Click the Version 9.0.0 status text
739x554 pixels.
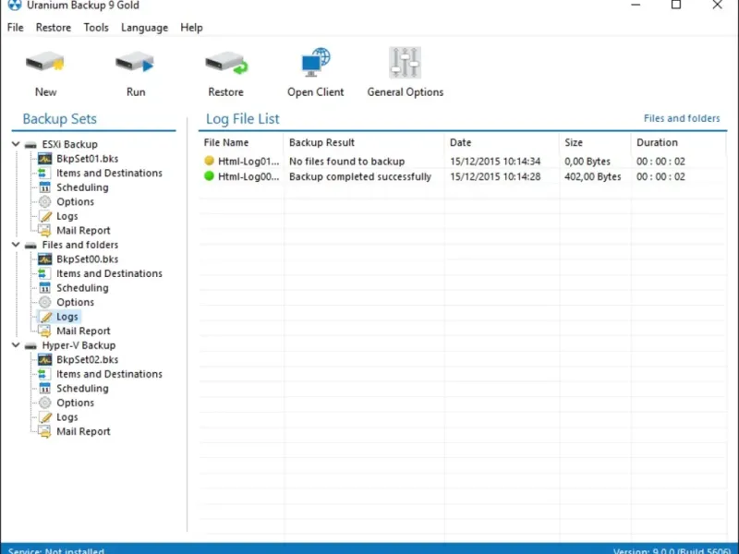[672, 550]
